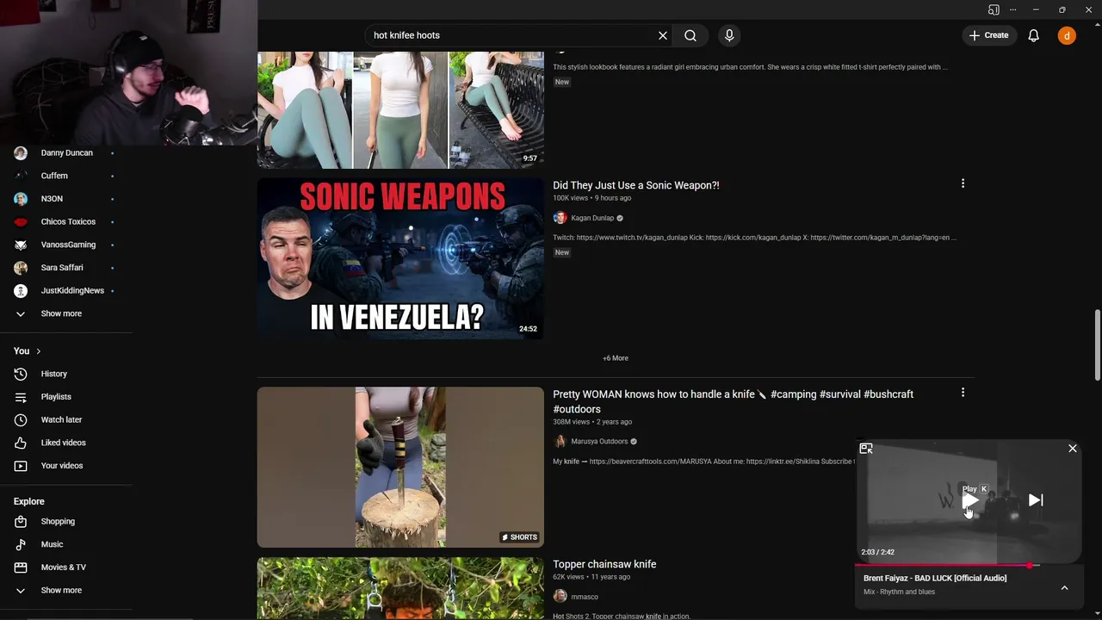Open Pretty WOMAN knows how to handle knife title

733,401
